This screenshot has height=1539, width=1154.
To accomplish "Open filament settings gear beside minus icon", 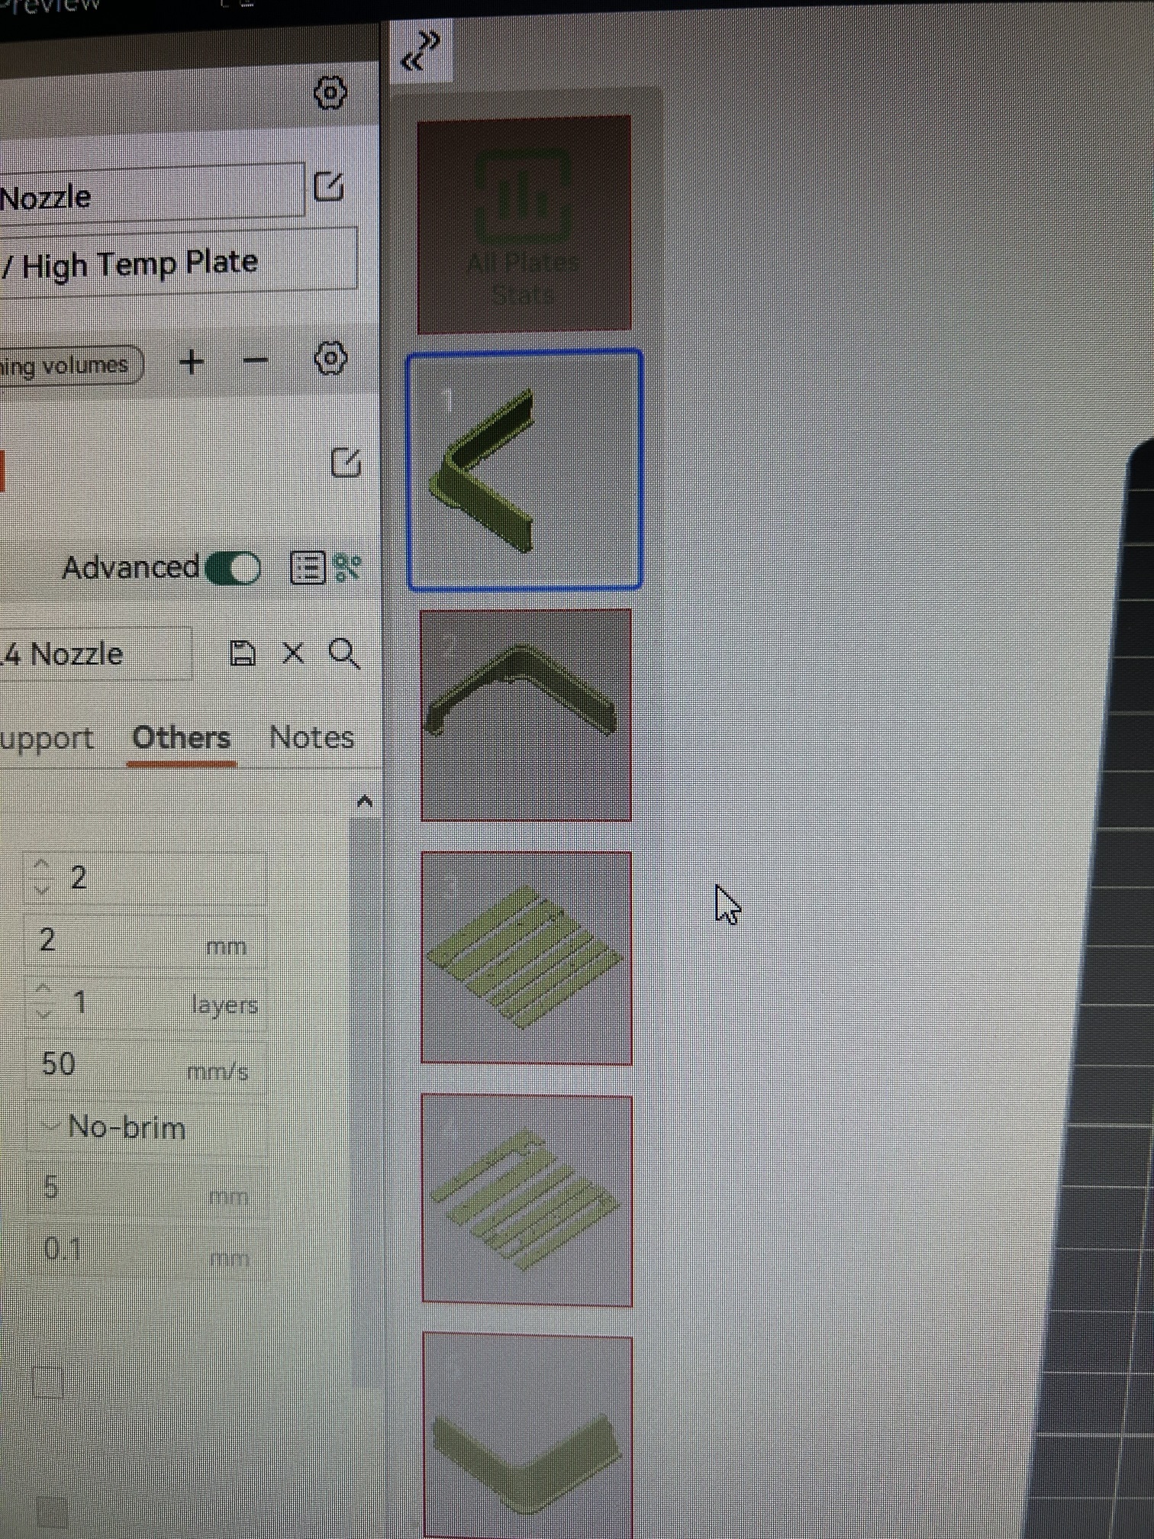I will point(330,358).
